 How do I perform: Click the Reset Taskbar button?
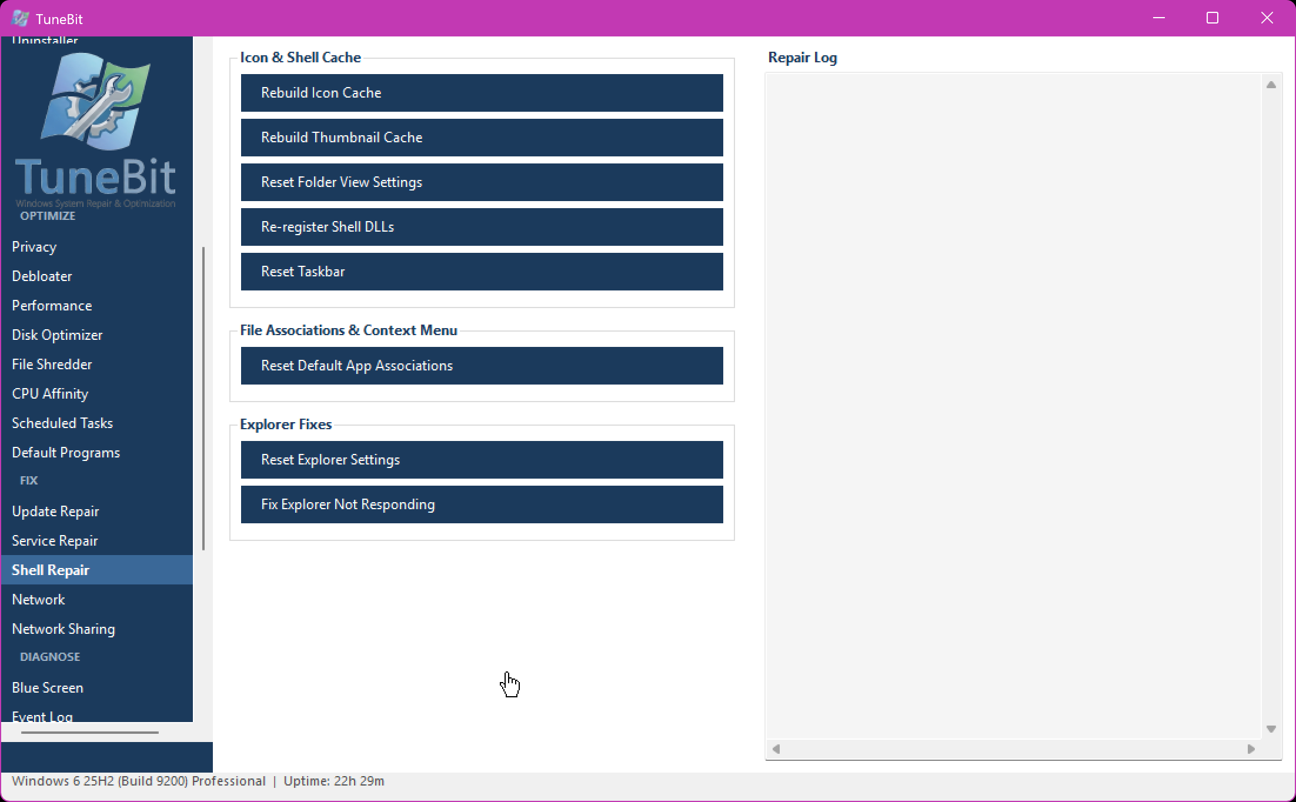[x=482, y=272]
